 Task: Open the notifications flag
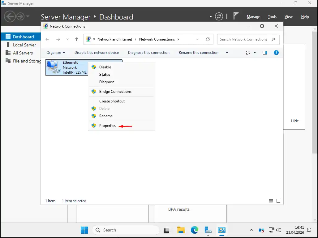pos(235,16)
